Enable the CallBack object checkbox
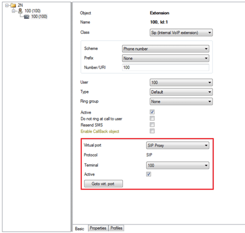 point(152,131)
